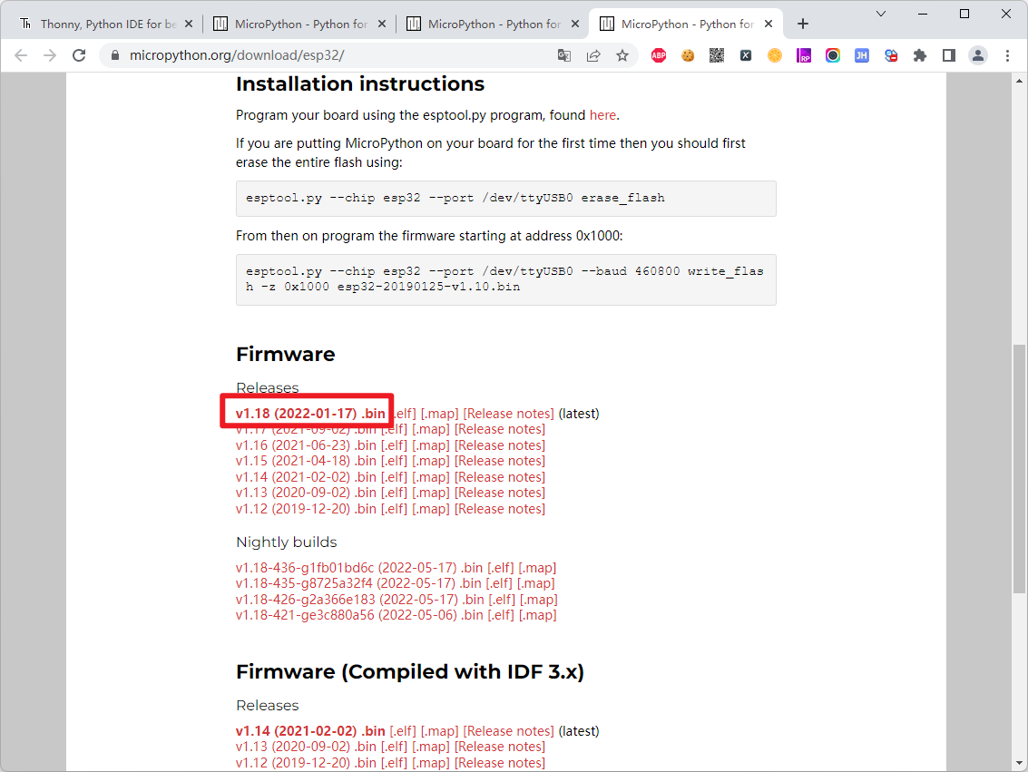This screenshot has height=772, width=1028.
Task: Download nightly build v1.18-436-g1fb01bd6c .bin
Action: [359, 568]
